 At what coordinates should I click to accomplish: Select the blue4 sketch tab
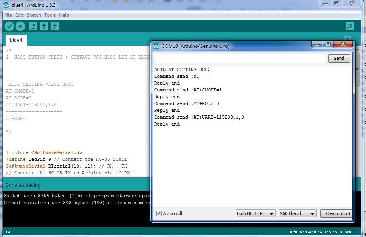pos(16,40)
